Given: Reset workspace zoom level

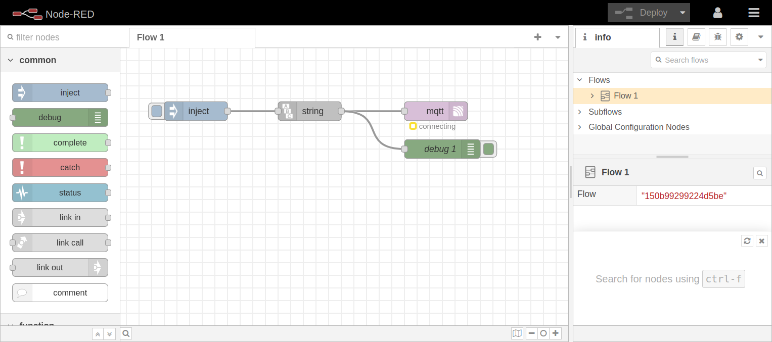Looking at the screenshot, I should click(543, 333).
